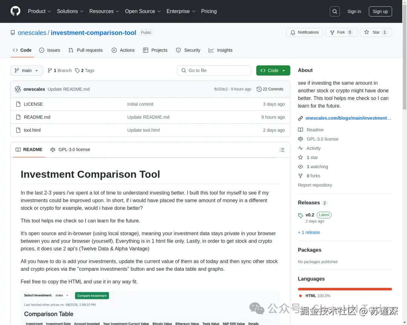This screenshot has height=325, width=407.
Task: Switch to the Issues tab
Action: (x=50, y=50)
